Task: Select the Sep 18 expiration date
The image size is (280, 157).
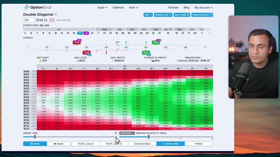Action: 117,33
